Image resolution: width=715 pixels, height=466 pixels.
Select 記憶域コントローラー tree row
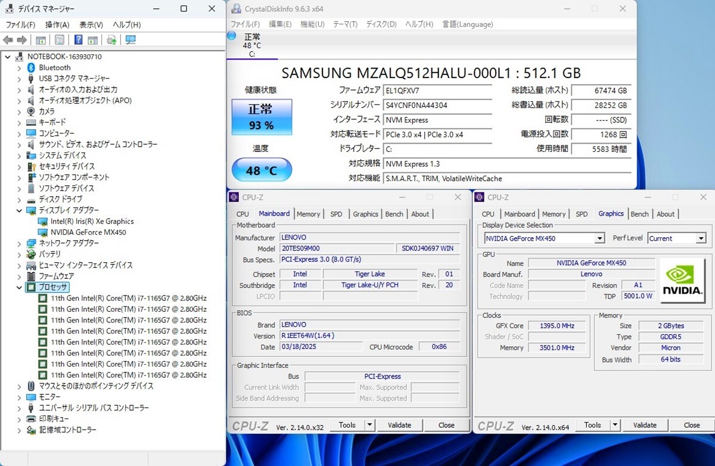click(67, 430)
